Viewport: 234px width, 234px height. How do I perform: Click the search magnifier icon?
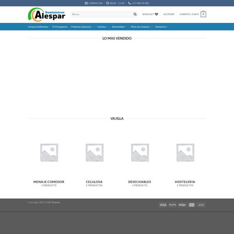click(135, 14)
